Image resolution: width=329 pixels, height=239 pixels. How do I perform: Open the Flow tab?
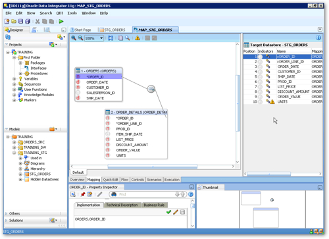click(x=125, y=180)
